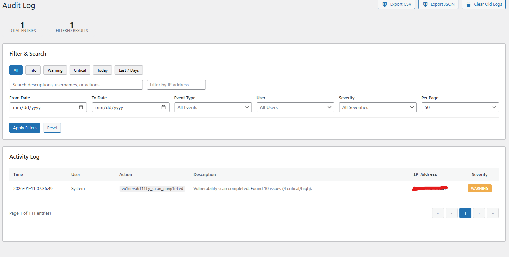Open the Severity dropdown

pyautogui.click(x=377, y=107)
